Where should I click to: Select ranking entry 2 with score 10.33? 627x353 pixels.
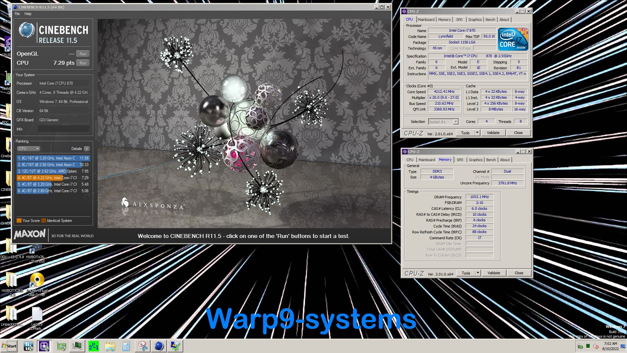click(53, 165)
